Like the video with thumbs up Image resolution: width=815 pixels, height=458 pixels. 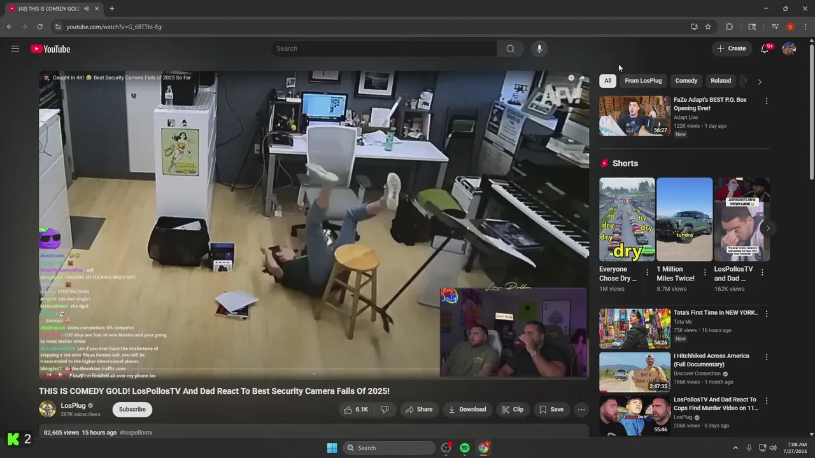356,410
